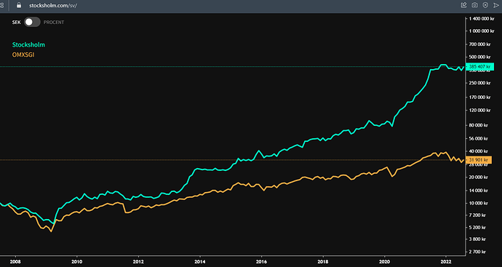Click the 2010 label on time axis
Image resolution: width=502 pixels, height=267 pixels.
point(76,261)
